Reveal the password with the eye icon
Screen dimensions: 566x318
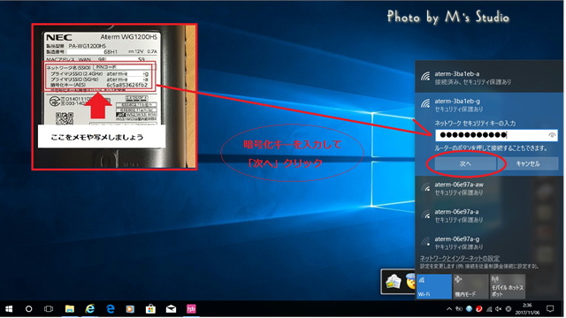[x=552, y=135]
